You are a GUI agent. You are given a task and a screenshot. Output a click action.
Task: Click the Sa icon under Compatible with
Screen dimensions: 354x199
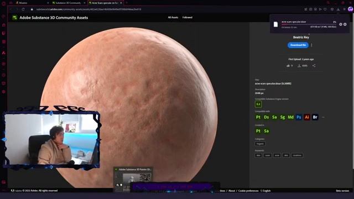274,117
